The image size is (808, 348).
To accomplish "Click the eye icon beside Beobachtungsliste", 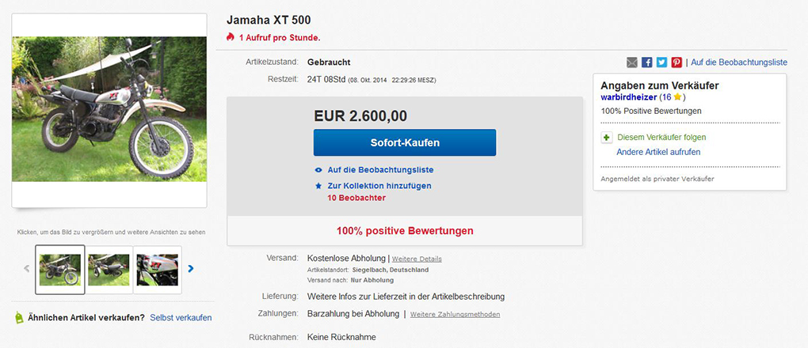I will click(318, 170).
